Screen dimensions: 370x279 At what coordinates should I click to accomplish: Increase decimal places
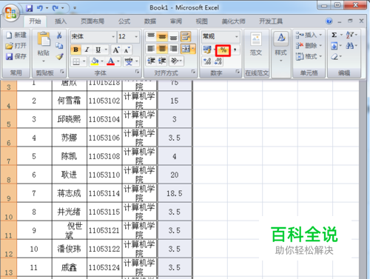pos(207,61)
